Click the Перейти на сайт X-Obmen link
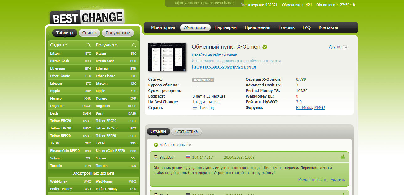Viewport: 404px width, 195px height. click(214, 55)
